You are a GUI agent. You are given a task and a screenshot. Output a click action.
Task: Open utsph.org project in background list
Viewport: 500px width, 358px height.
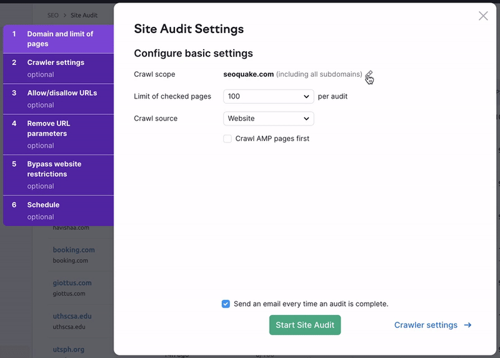pos(69,349)
